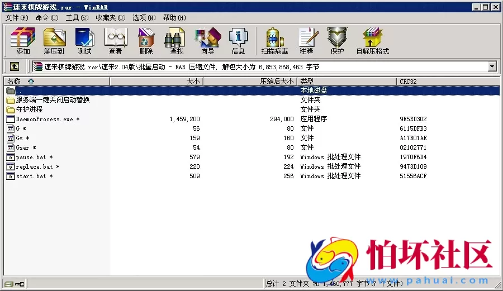Screen dimensions: 503x291
Task: Click the Extract To (解压到) toolbar icon
Action: click(x=54, y=41)
